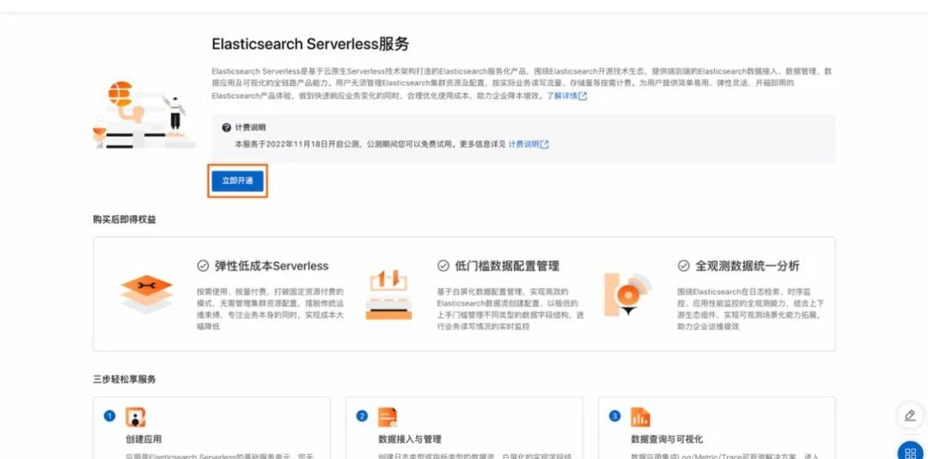Click the 计费说明 bold heading text
This screenshot has width=928, height=459.
coord(250,127)
